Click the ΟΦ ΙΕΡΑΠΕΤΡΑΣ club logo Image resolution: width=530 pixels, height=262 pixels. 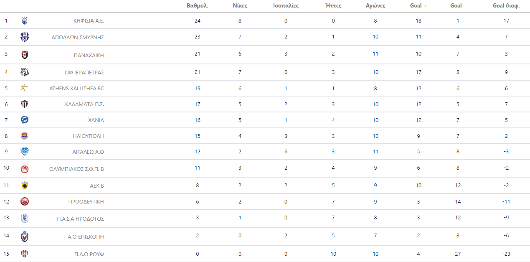(x=25, y=72)
